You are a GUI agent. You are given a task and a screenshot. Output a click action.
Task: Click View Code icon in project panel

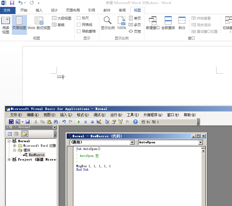click(x=10, y=134)
